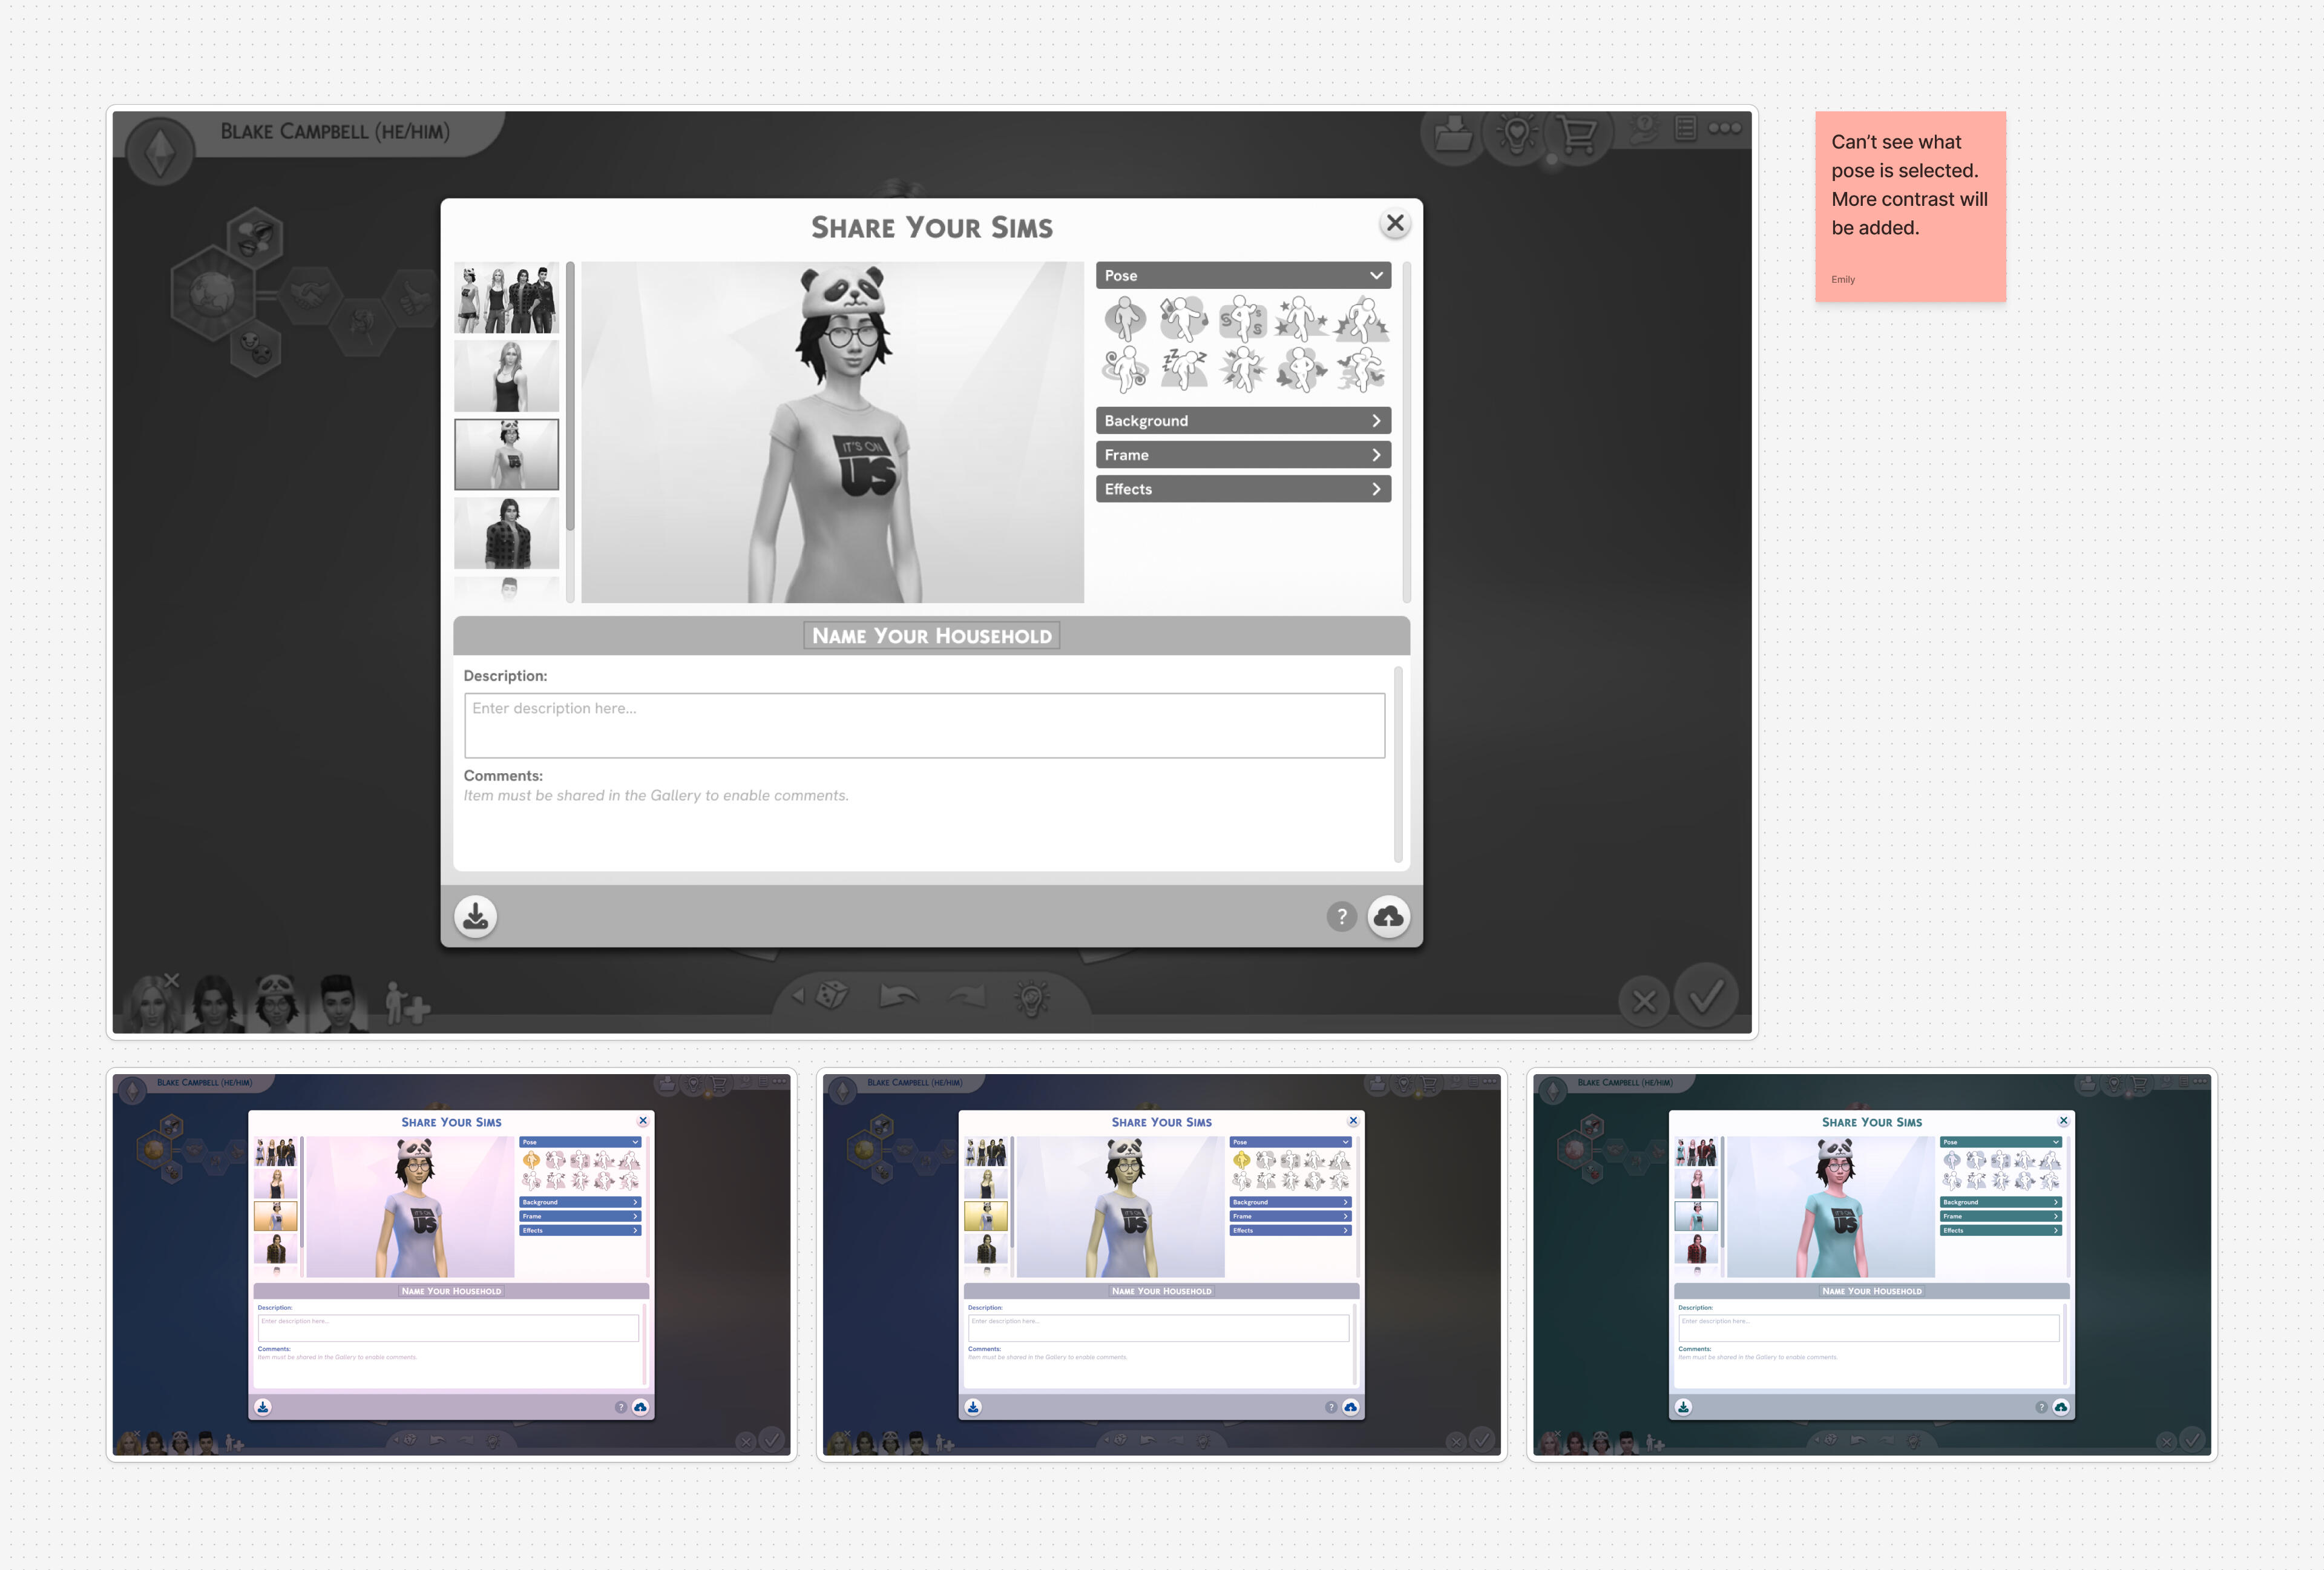Choose the butterflies pose icon

(x=1301, y=369)
